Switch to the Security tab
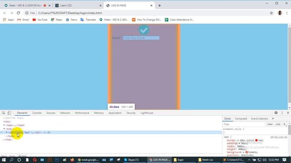Viewport: 291px width, 163px height. pos(131,113)
